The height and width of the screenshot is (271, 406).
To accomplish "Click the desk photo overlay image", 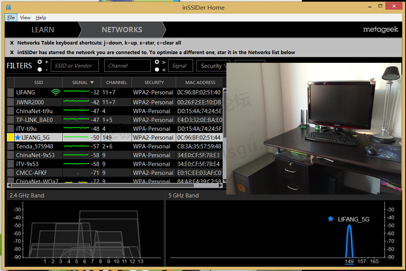I will coord(314,128).
